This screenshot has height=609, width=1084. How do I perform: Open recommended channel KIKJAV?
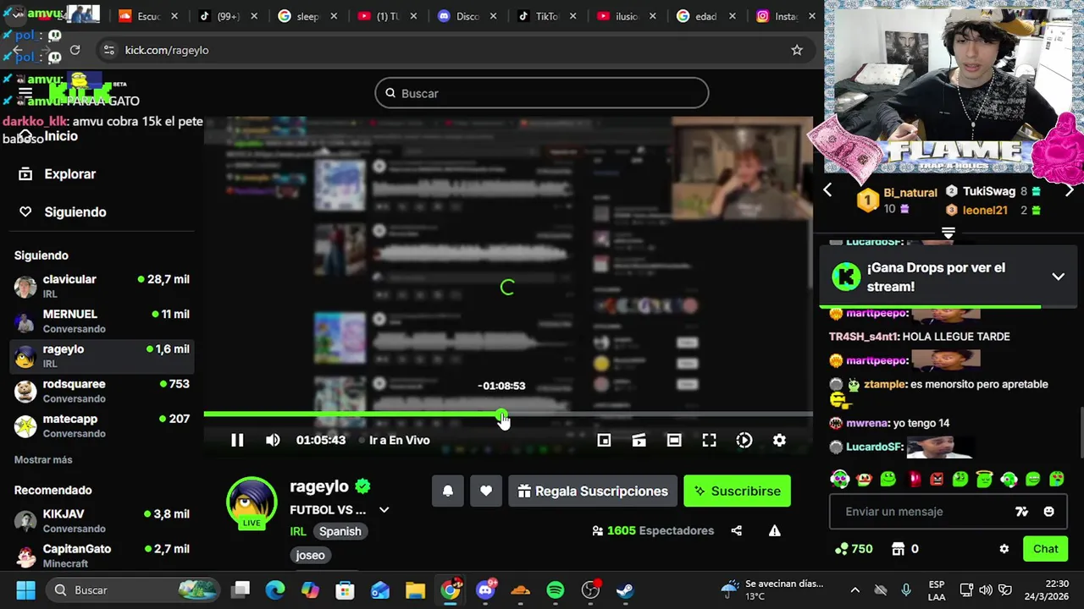(102, 521)
